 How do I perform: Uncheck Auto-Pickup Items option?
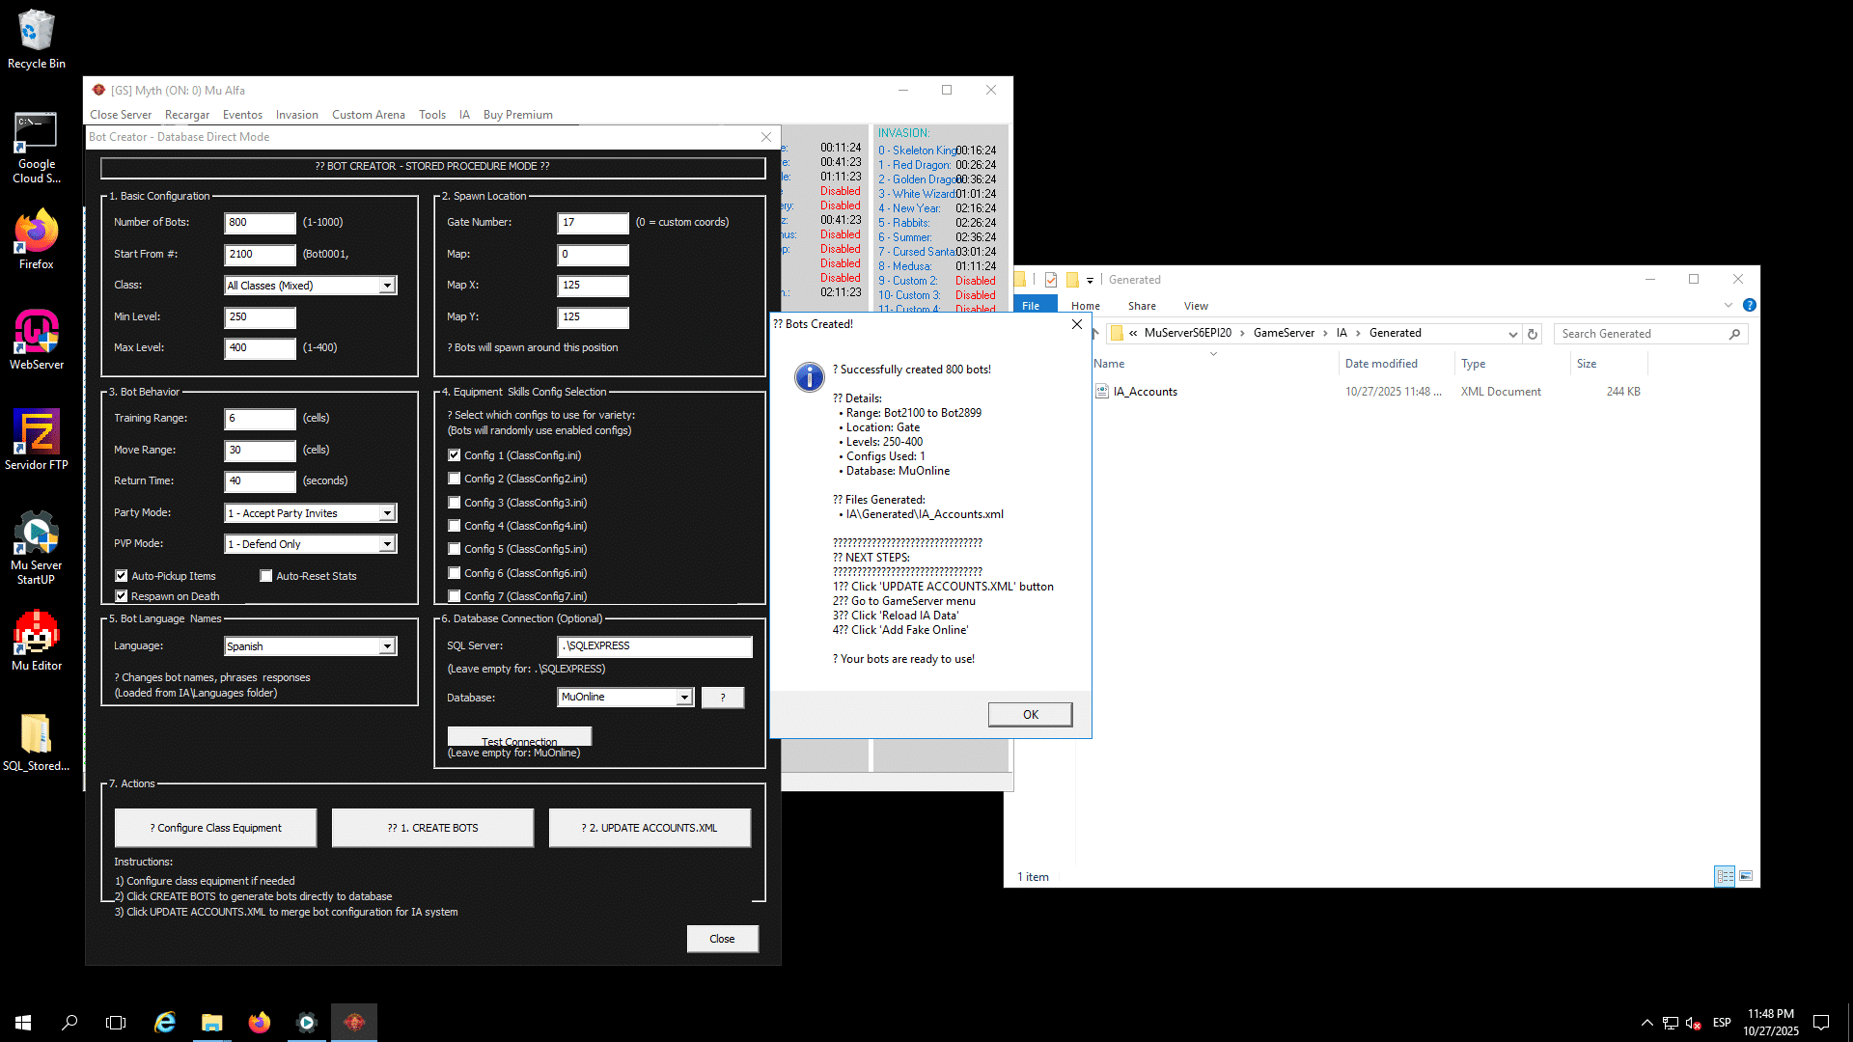(x=122, y=576)
